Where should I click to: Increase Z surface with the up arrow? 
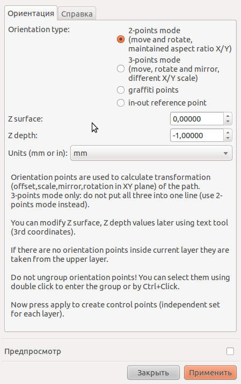[x=228, y=116]
